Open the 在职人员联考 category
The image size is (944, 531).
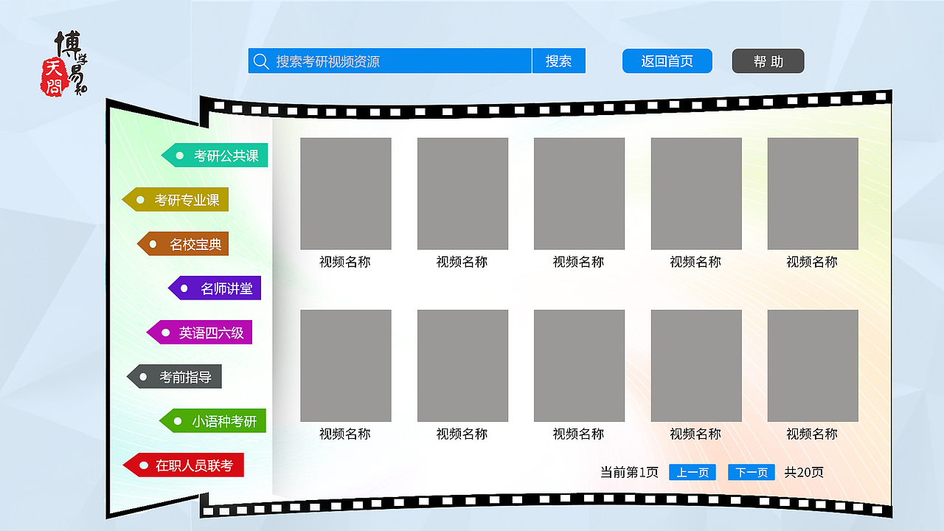tap(183, 465)
